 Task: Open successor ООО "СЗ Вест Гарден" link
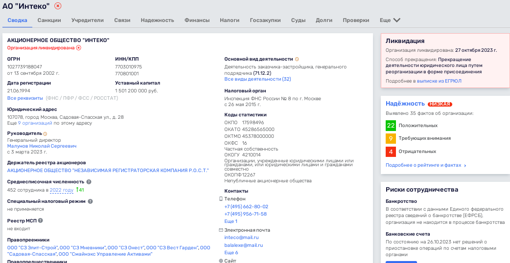click(x=172, y=248)
